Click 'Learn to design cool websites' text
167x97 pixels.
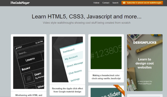pyautogui.click(x=145, y=63)
